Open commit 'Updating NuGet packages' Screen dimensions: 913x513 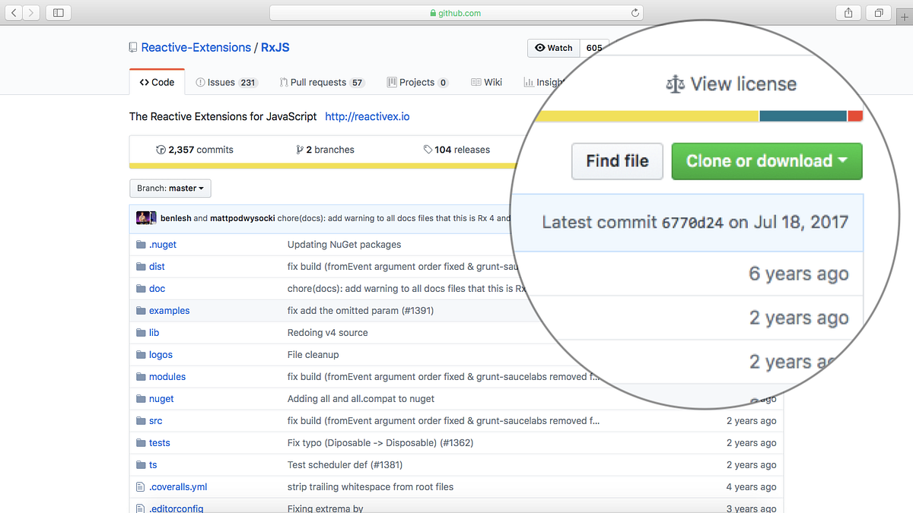(x=344, y=245)
